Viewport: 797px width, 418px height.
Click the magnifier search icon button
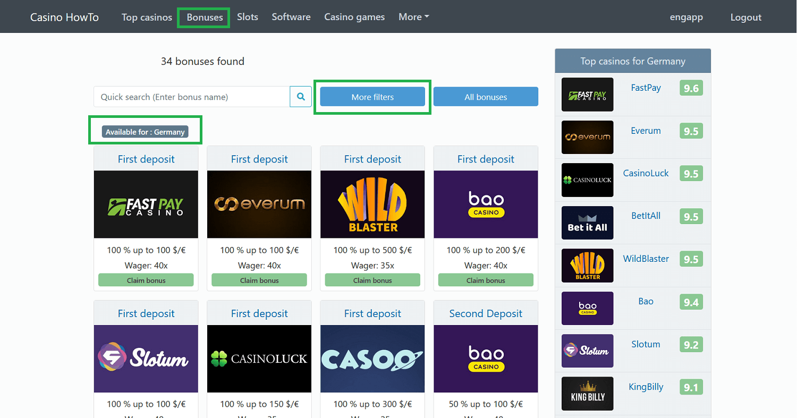click(x=301, y=97)
